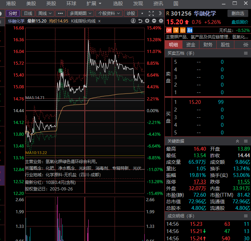Click the undo arrow icon above chart

point(140,21)
